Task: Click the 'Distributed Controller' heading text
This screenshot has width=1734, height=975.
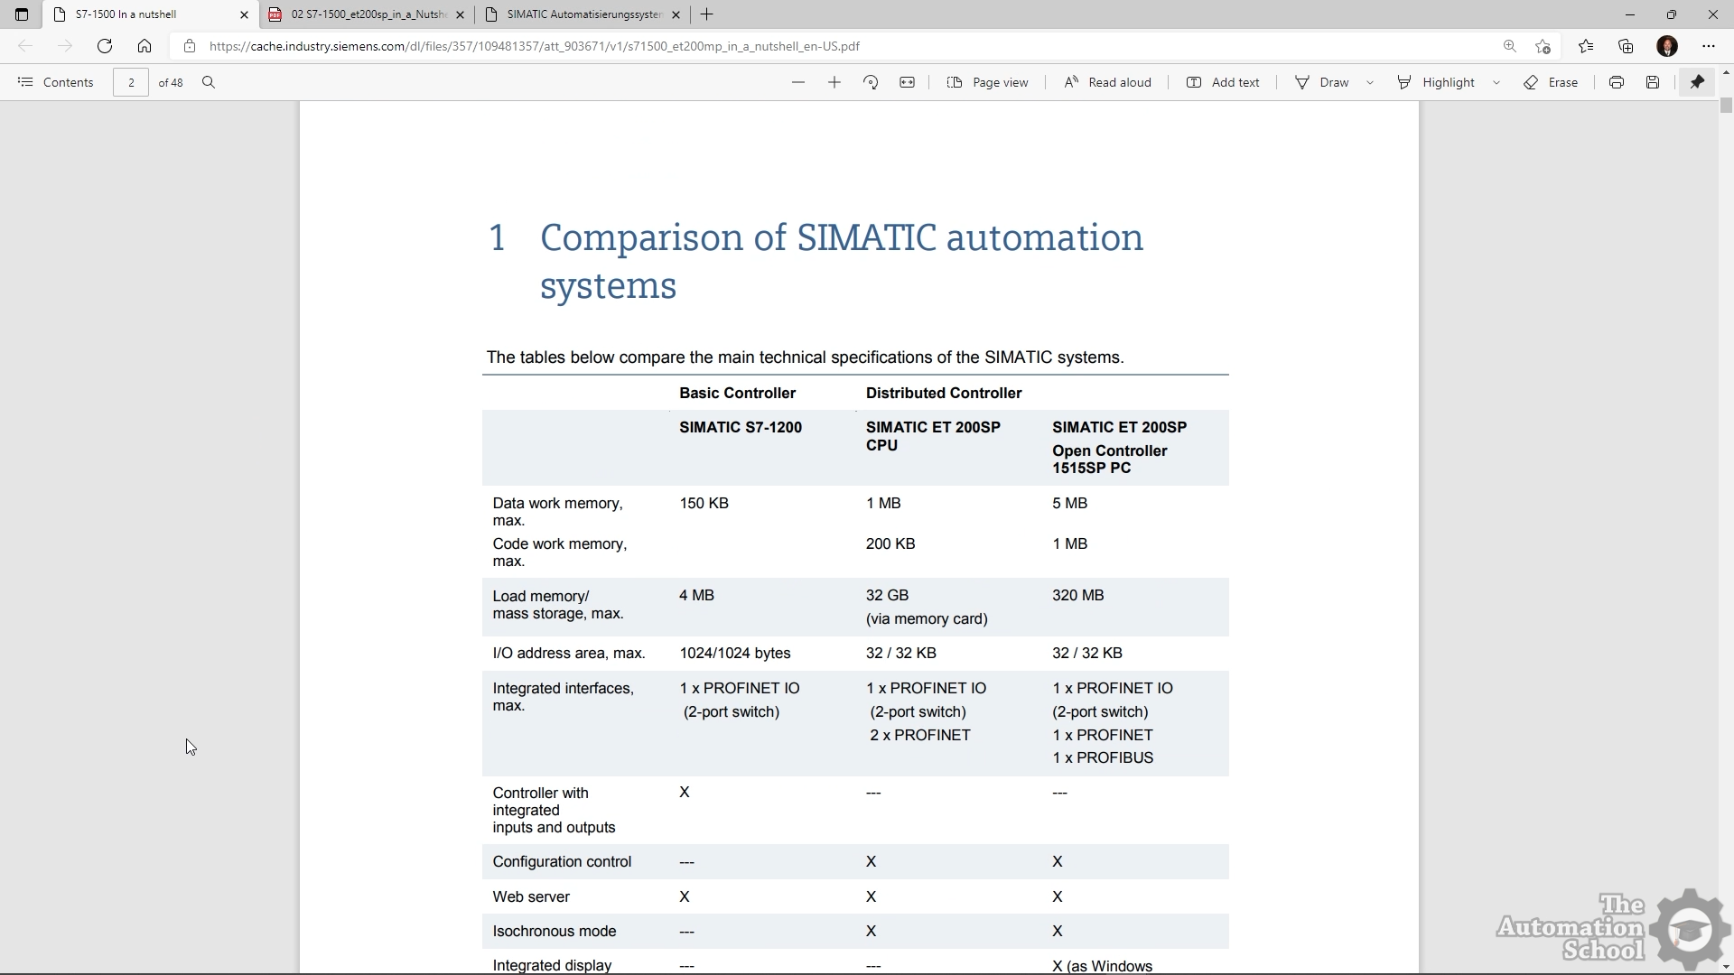Action: (944, 393)
